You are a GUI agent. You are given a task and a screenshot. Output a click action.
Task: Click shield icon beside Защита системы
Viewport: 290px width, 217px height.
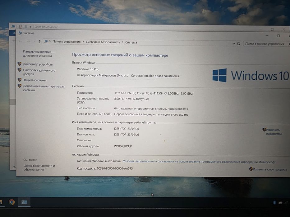[19, 80]
